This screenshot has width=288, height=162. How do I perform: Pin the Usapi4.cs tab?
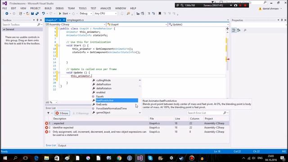(x=60, y=20)
